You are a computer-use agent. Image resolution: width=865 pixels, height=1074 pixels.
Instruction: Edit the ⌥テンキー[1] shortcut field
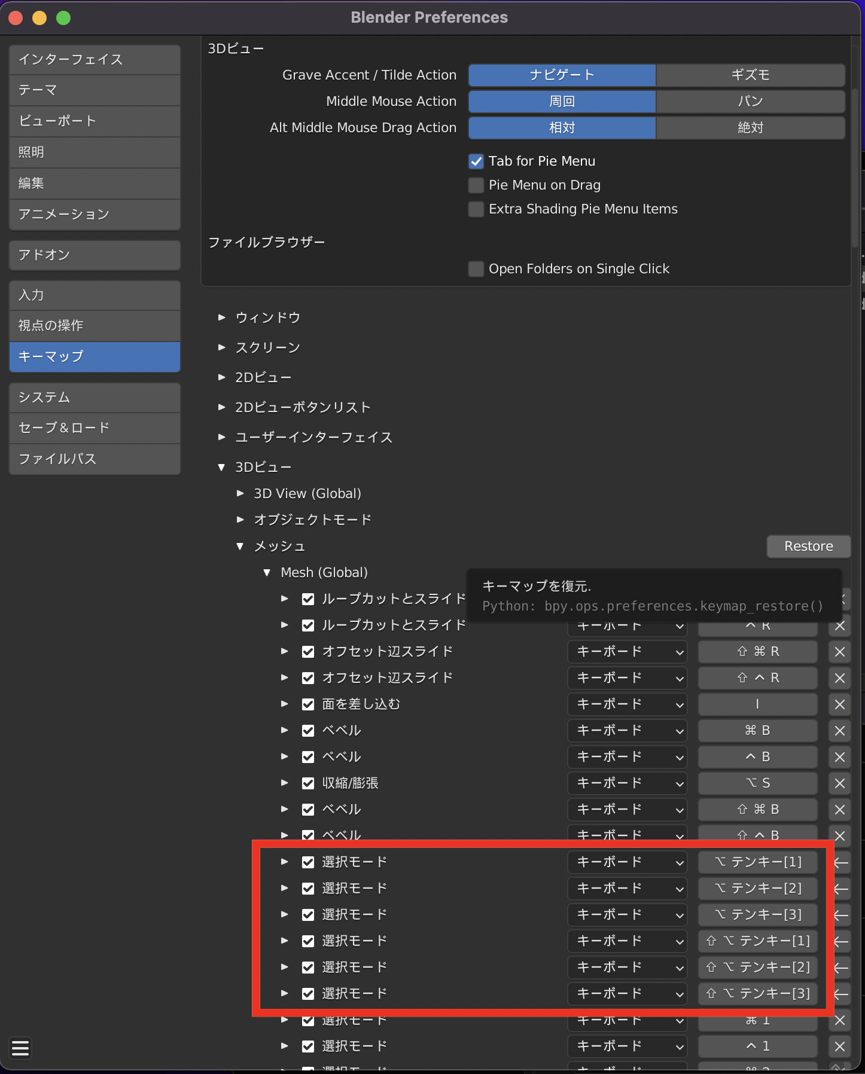tap(757, 862)
